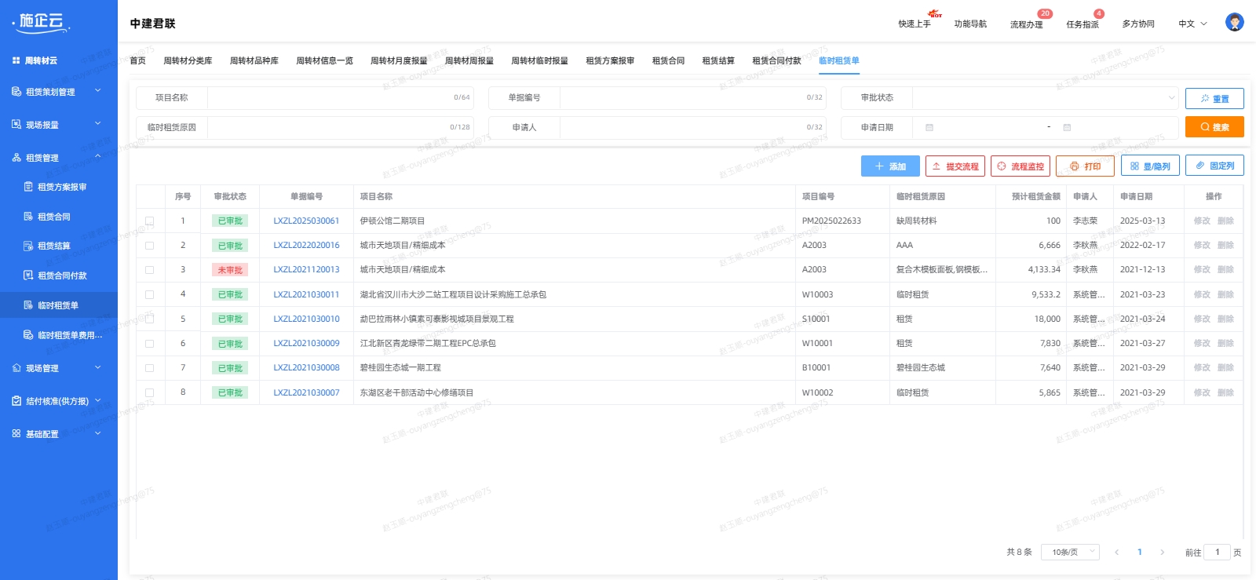1256x580 pixels.
Task: Switch to 周转材分类库 tab
Action: tap(188, 60)
